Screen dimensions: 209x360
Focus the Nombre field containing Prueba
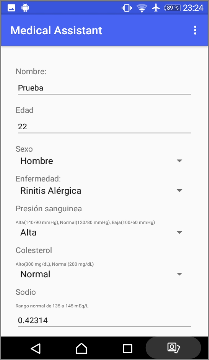[x=104, y=88]
